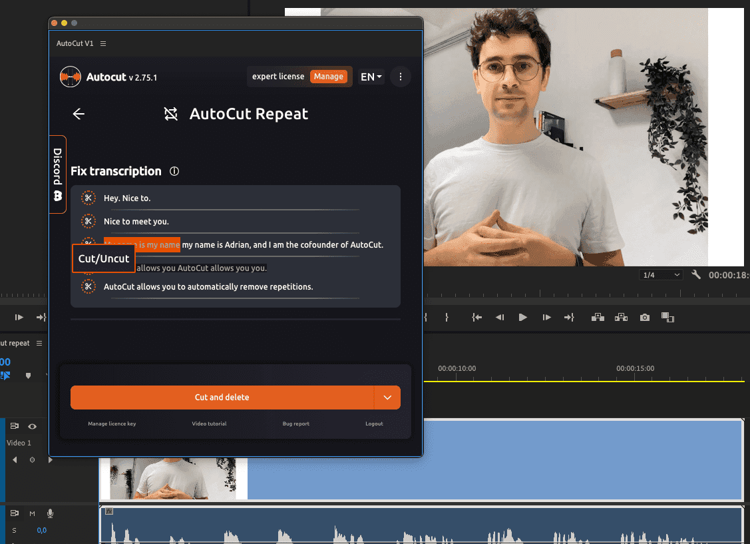The height and width of the screenshot is (544, 750).
Task: Select the video clip thumbnail in timeline
Action: pyautogui.click(x=173, y=479)
